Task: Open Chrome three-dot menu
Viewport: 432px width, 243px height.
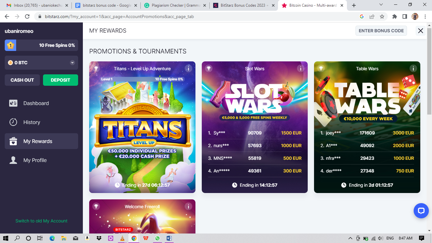Action: [425, 16]
